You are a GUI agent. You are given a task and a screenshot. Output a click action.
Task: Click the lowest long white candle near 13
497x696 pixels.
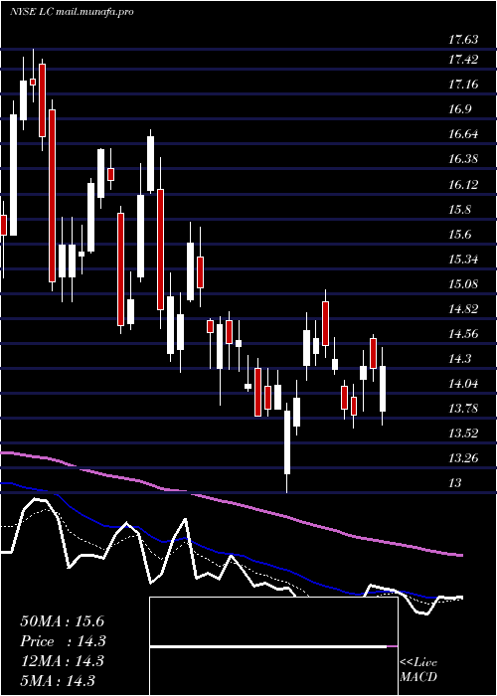[x=287, y=442]
